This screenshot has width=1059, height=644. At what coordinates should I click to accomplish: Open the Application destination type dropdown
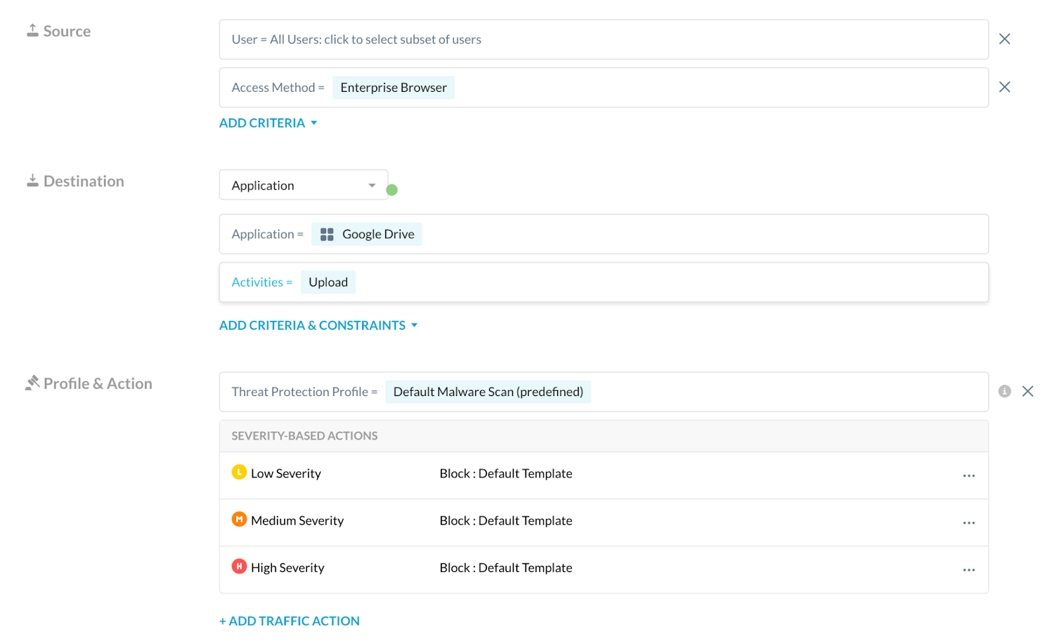coord(303,185)
